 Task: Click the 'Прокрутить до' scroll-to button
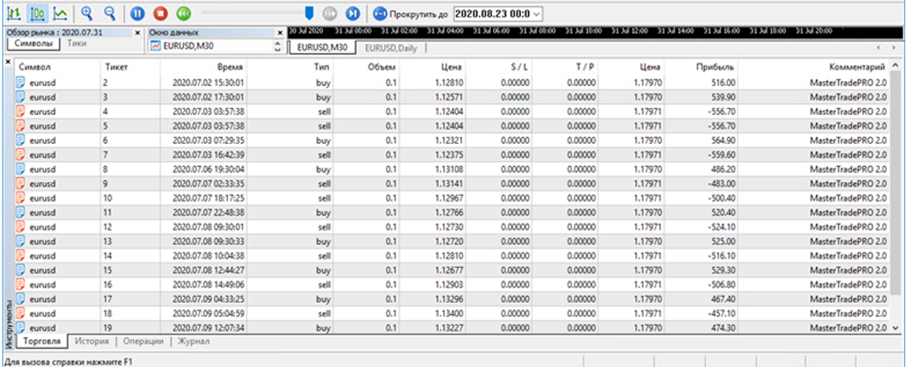pyautogui.click(x=411, y=14)
